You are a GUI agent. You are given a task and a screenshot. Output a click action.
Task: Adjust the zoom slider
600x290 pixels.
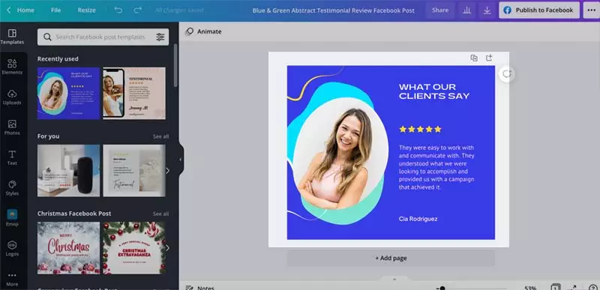tap(442, 288)
